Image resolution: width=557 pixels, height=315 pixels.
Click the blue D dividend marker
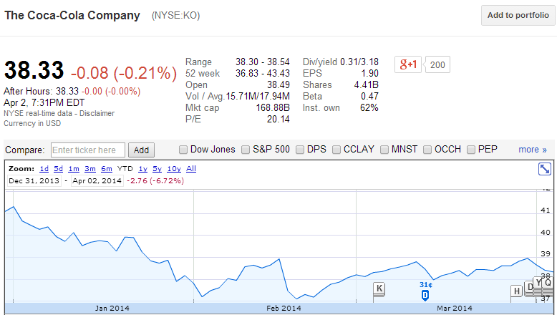pyautogui.click(x=425, y=295)
